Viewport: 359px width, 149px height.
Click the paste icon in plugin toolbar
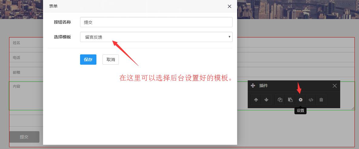[290, 100]
